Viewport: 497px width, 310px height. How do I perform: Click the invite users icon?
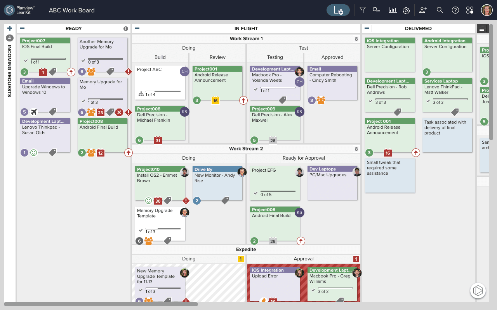[x=423, y=10]
